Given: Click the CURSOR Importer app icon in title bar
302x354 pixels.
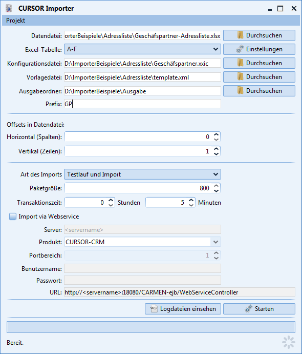Looking at the screenshot, I should point(9,8).
